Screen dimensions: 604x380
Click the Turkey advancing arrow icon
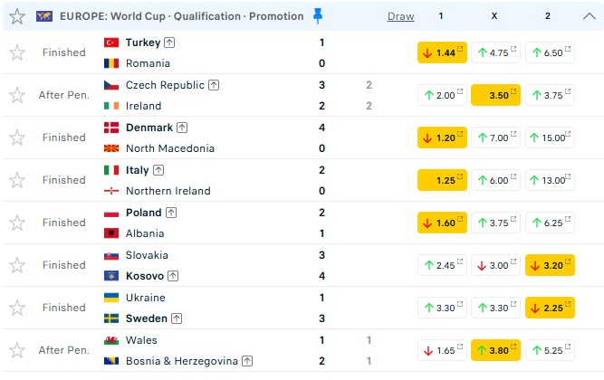170,43
